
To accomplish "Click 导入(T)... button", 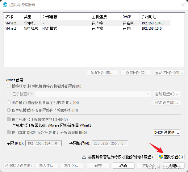I will coord(47,166).
